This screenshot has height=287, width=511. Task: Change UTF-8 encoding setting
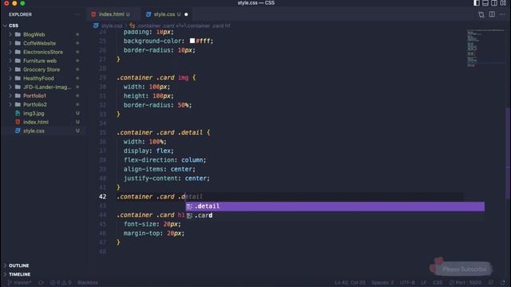tap(407, 283)
